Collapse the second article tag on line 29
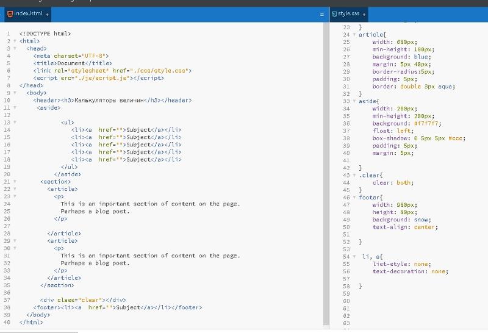The image size is (488, 333). point(15,240)
